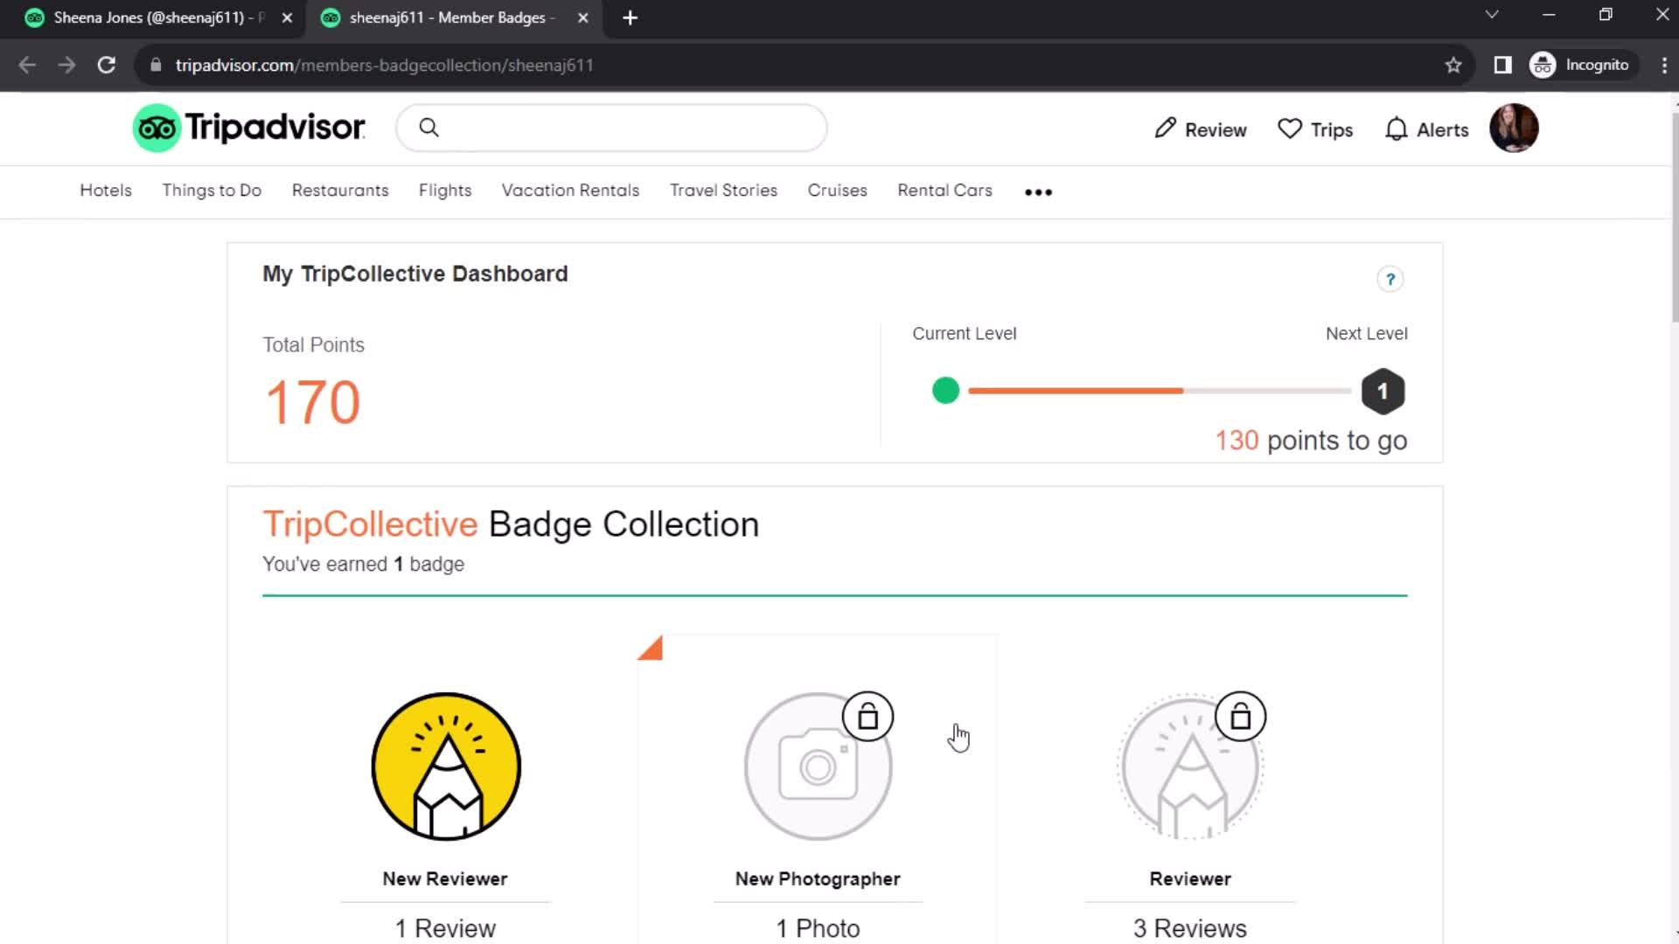
Task: Click the lock on Reviewer badge
Action: (x=1240, y=717)
